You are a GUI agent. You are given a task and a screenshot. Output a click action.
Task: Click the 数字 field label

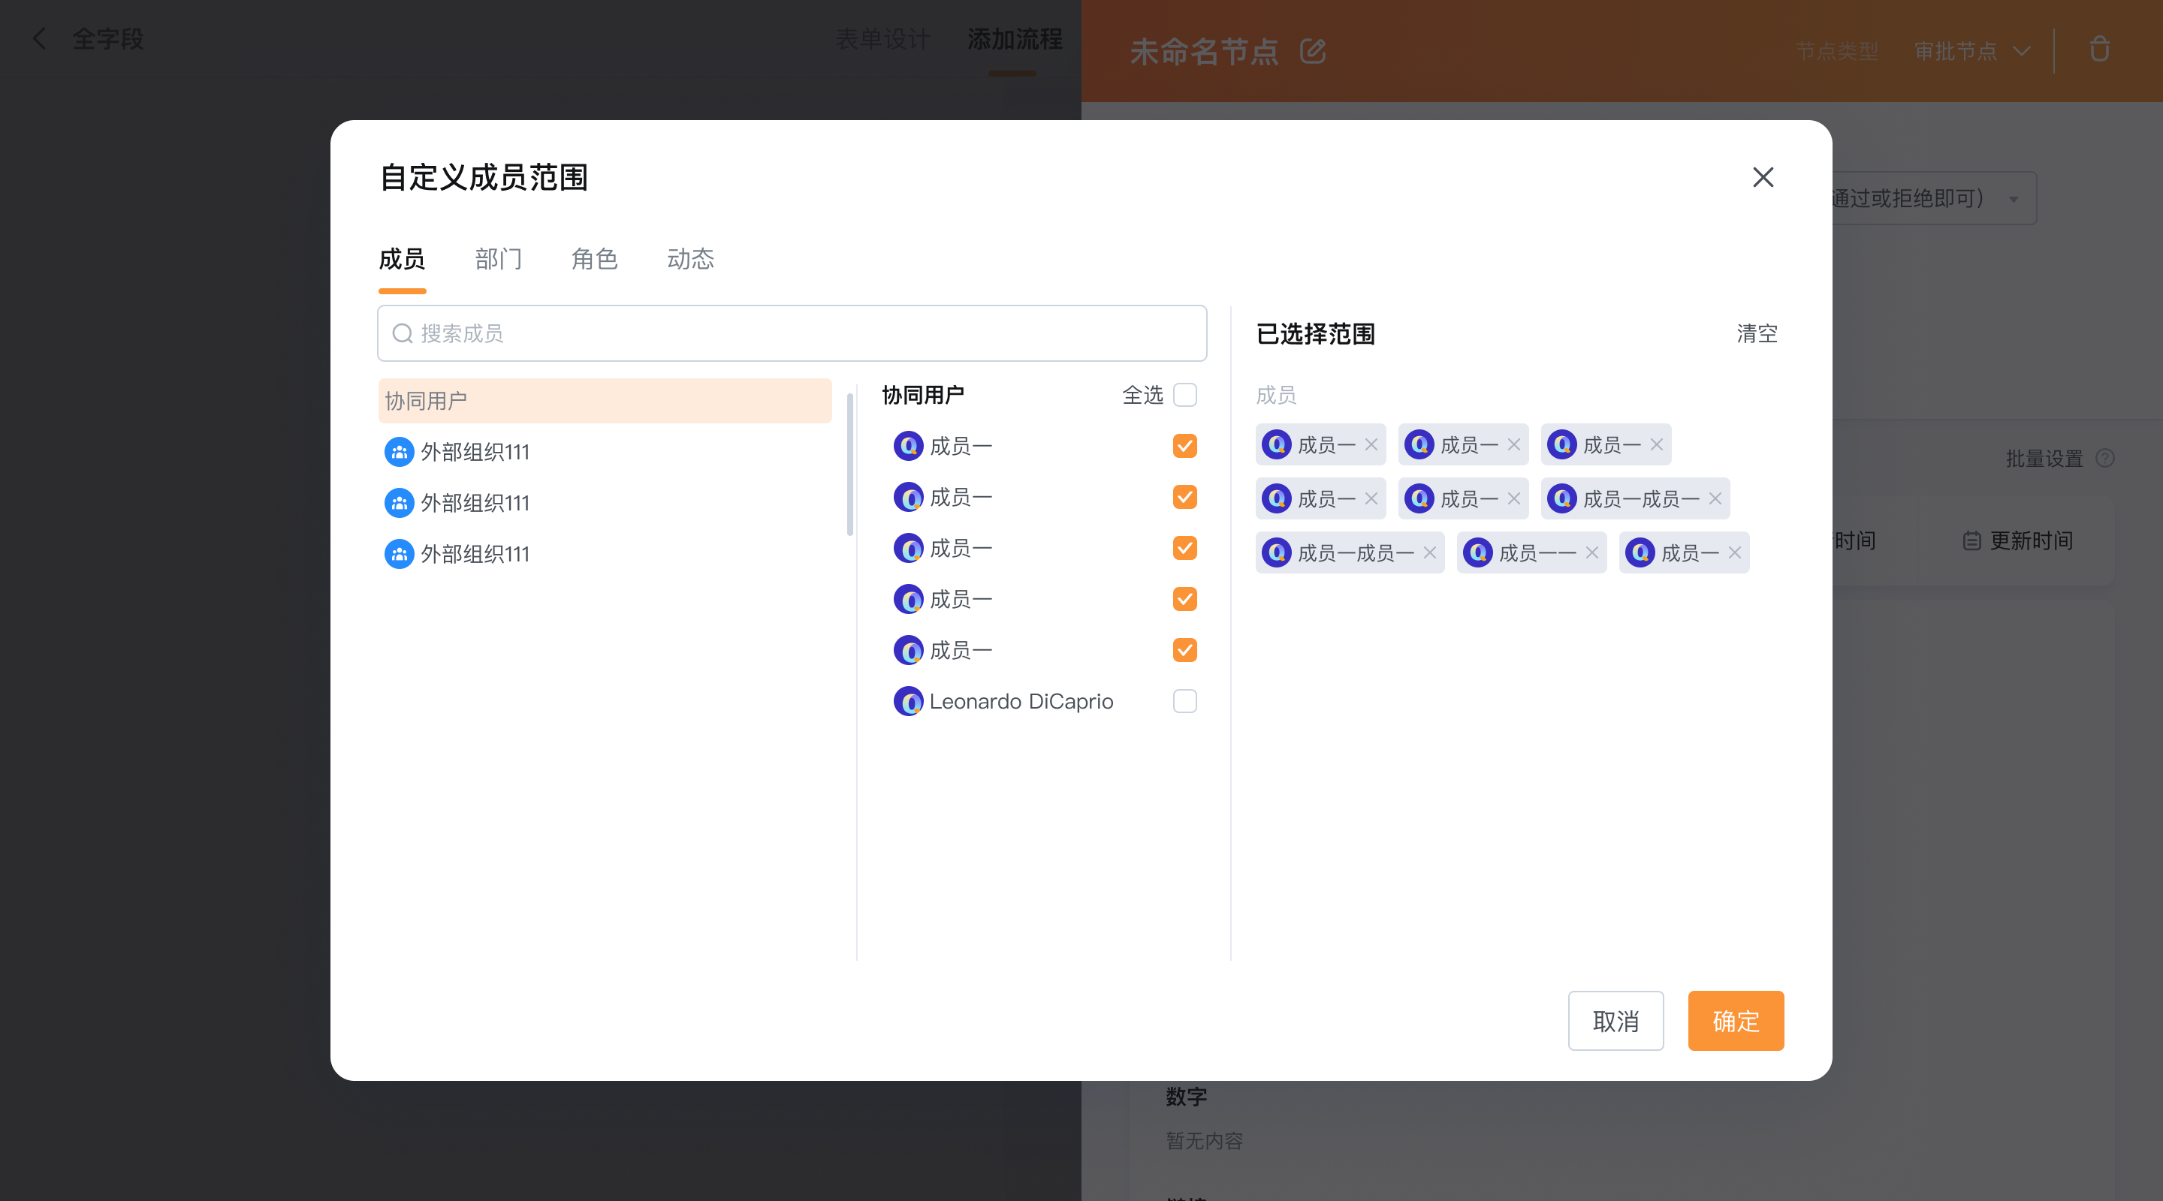click(1187, 1097)
